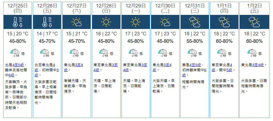
Task: Select the cloudy sun icon for 12月31日
Action: pos(194,22)
